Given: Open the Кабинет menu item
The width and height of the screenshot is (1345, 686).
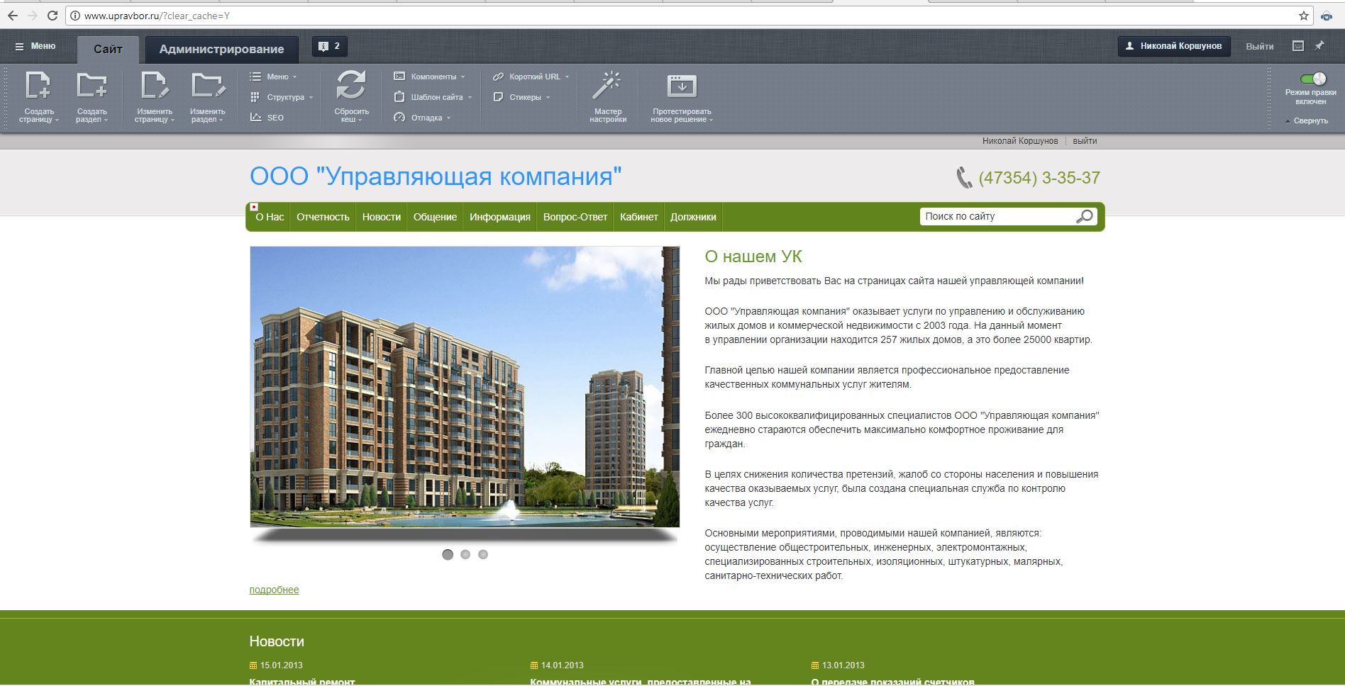Looking at the screenshot, I should (x=639, y=217).
